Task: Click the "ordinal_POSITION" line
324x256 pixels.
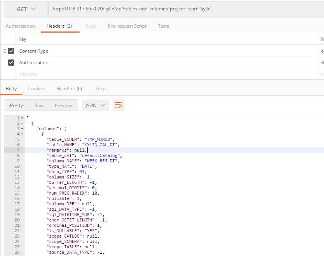Action: 74,225
